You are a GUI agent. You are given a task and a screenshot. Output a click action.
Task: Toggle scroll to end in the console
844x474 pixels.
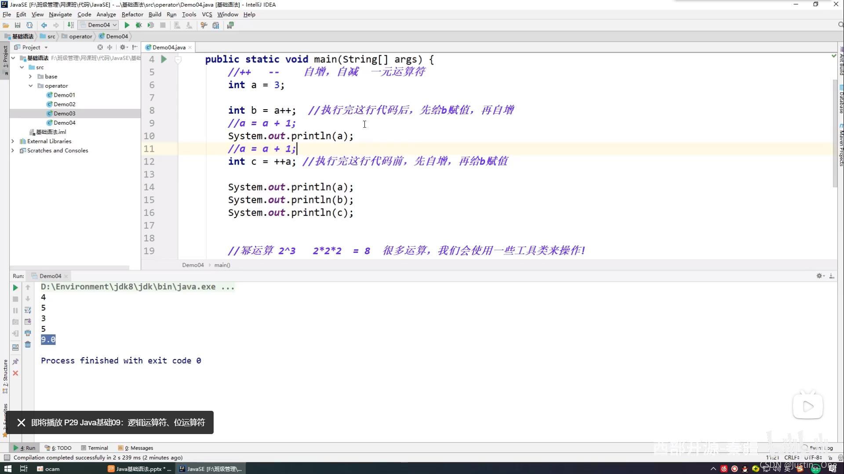(28, 322)
